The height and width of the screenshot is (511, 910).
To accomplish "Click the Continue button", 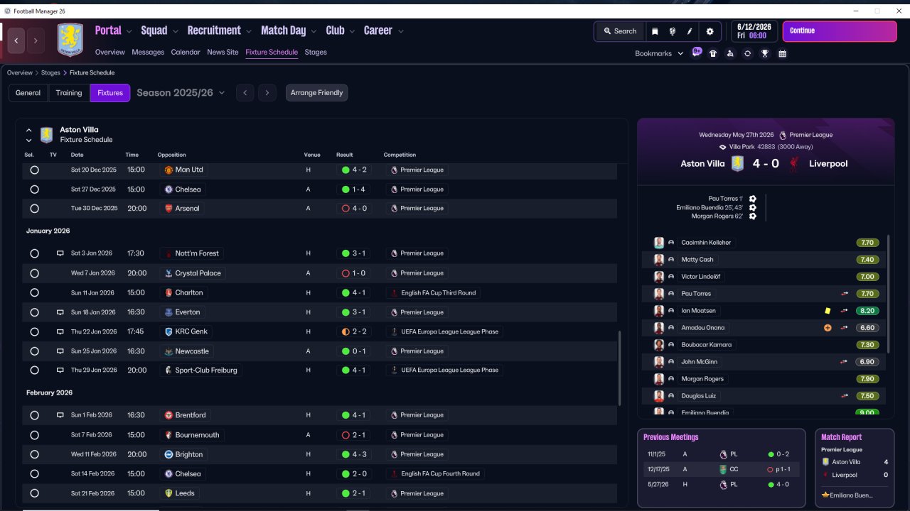I will (840, 31).
